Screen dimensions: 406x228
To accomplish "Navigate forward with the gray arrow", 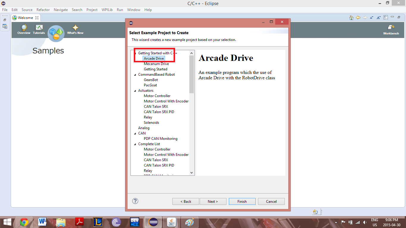I will coord(365,18).
